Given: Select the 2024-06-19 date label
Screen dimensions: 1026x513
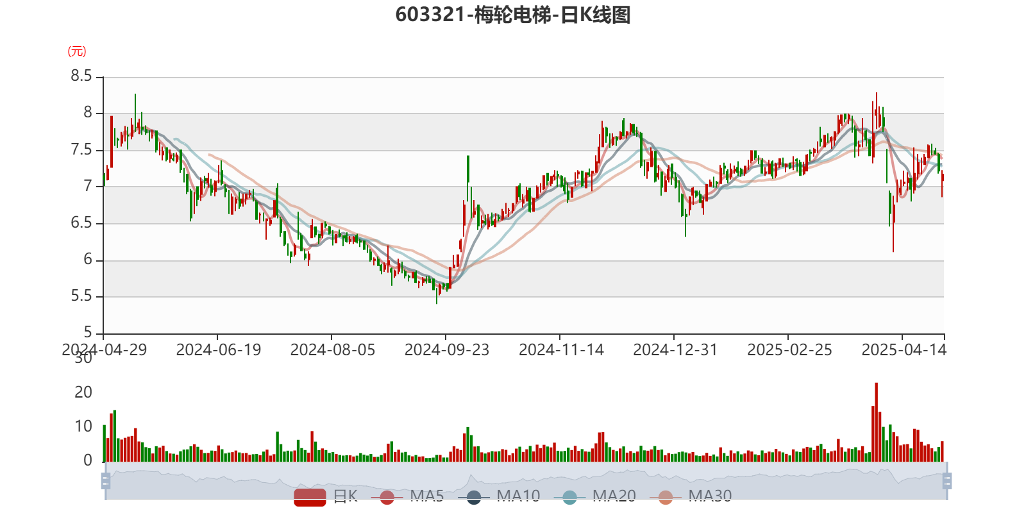Looking at the screenshot, I should tap(219, 350).
